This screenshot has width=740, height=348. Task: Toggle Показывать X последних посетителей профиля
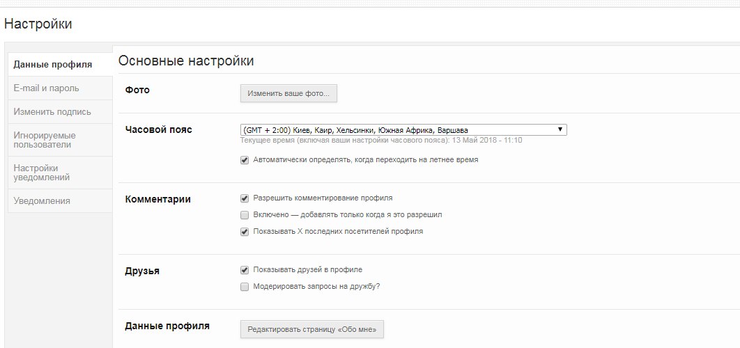245,232
